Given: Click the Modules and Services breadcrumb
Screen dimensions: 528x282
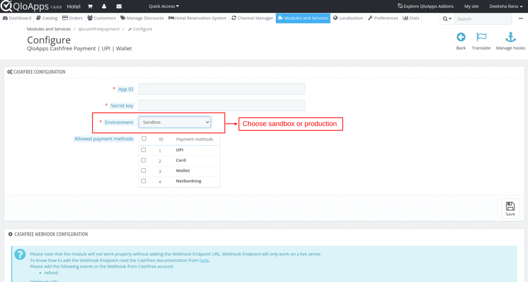Looking at the screenshot, I should [49, 29].
